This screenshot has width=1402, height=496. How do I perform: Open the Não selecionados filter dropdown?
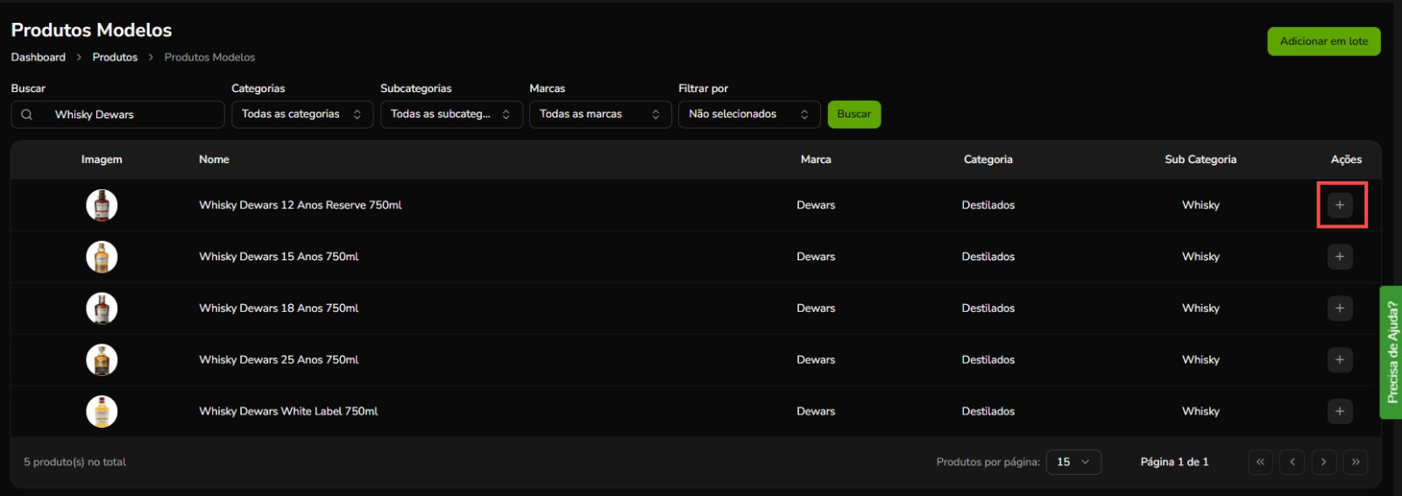pos(749,115)
